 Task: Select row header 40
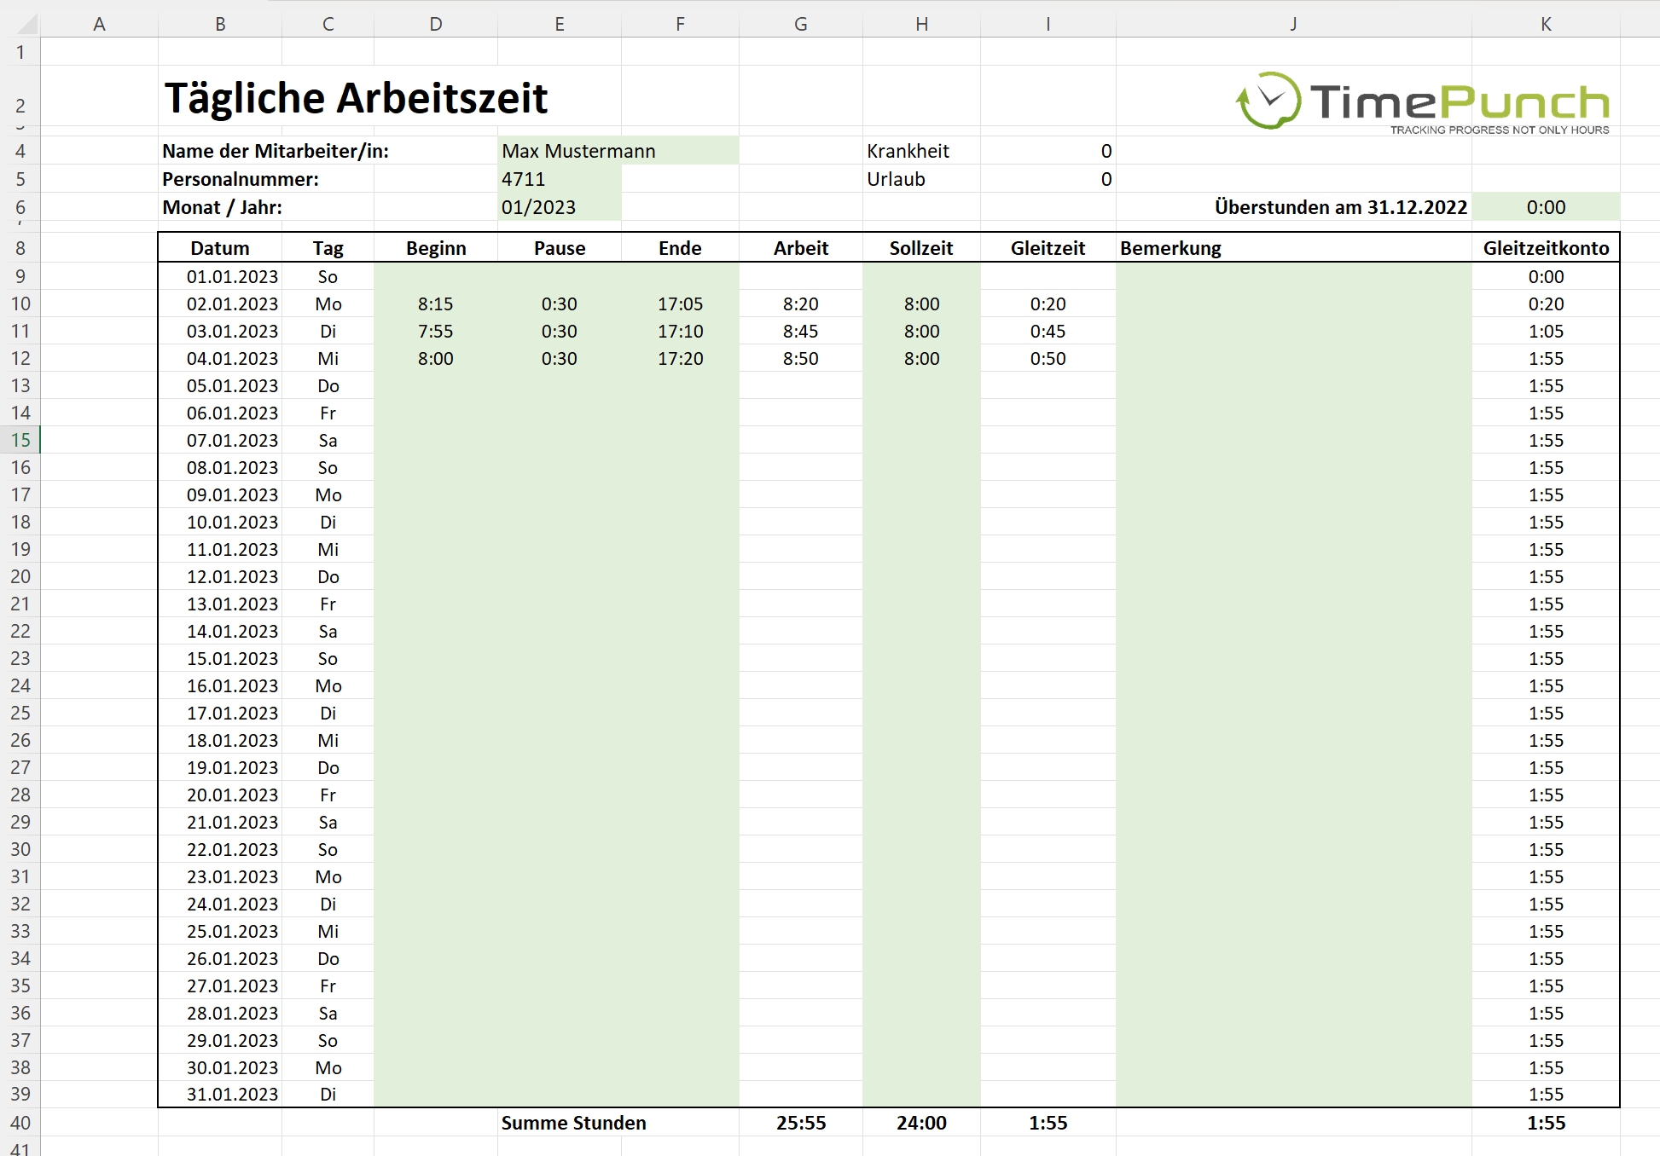[20, 1123]
